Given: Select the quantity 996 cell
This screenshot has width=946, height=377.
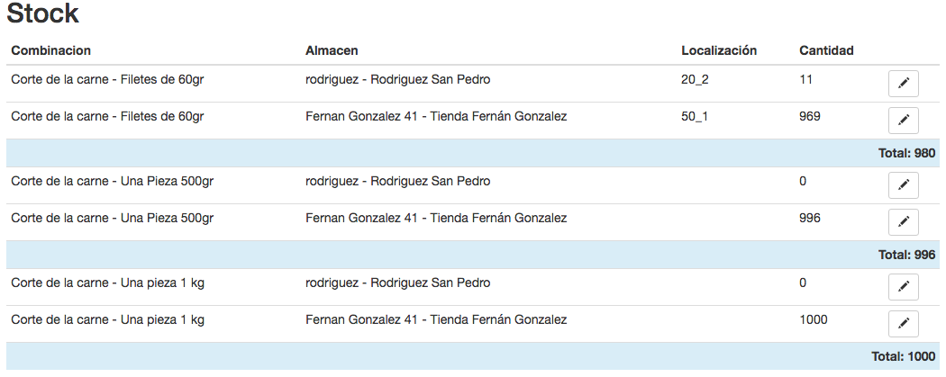Looking at the screenshot, I should [x=810, y=219].
